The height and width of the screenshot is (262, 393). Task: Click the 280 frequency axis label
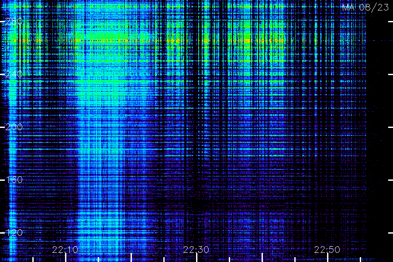tap(14, 21)
